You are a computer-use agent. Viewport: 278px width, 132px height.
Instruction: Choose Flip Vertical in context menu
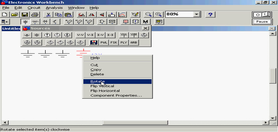pos(117,86)
